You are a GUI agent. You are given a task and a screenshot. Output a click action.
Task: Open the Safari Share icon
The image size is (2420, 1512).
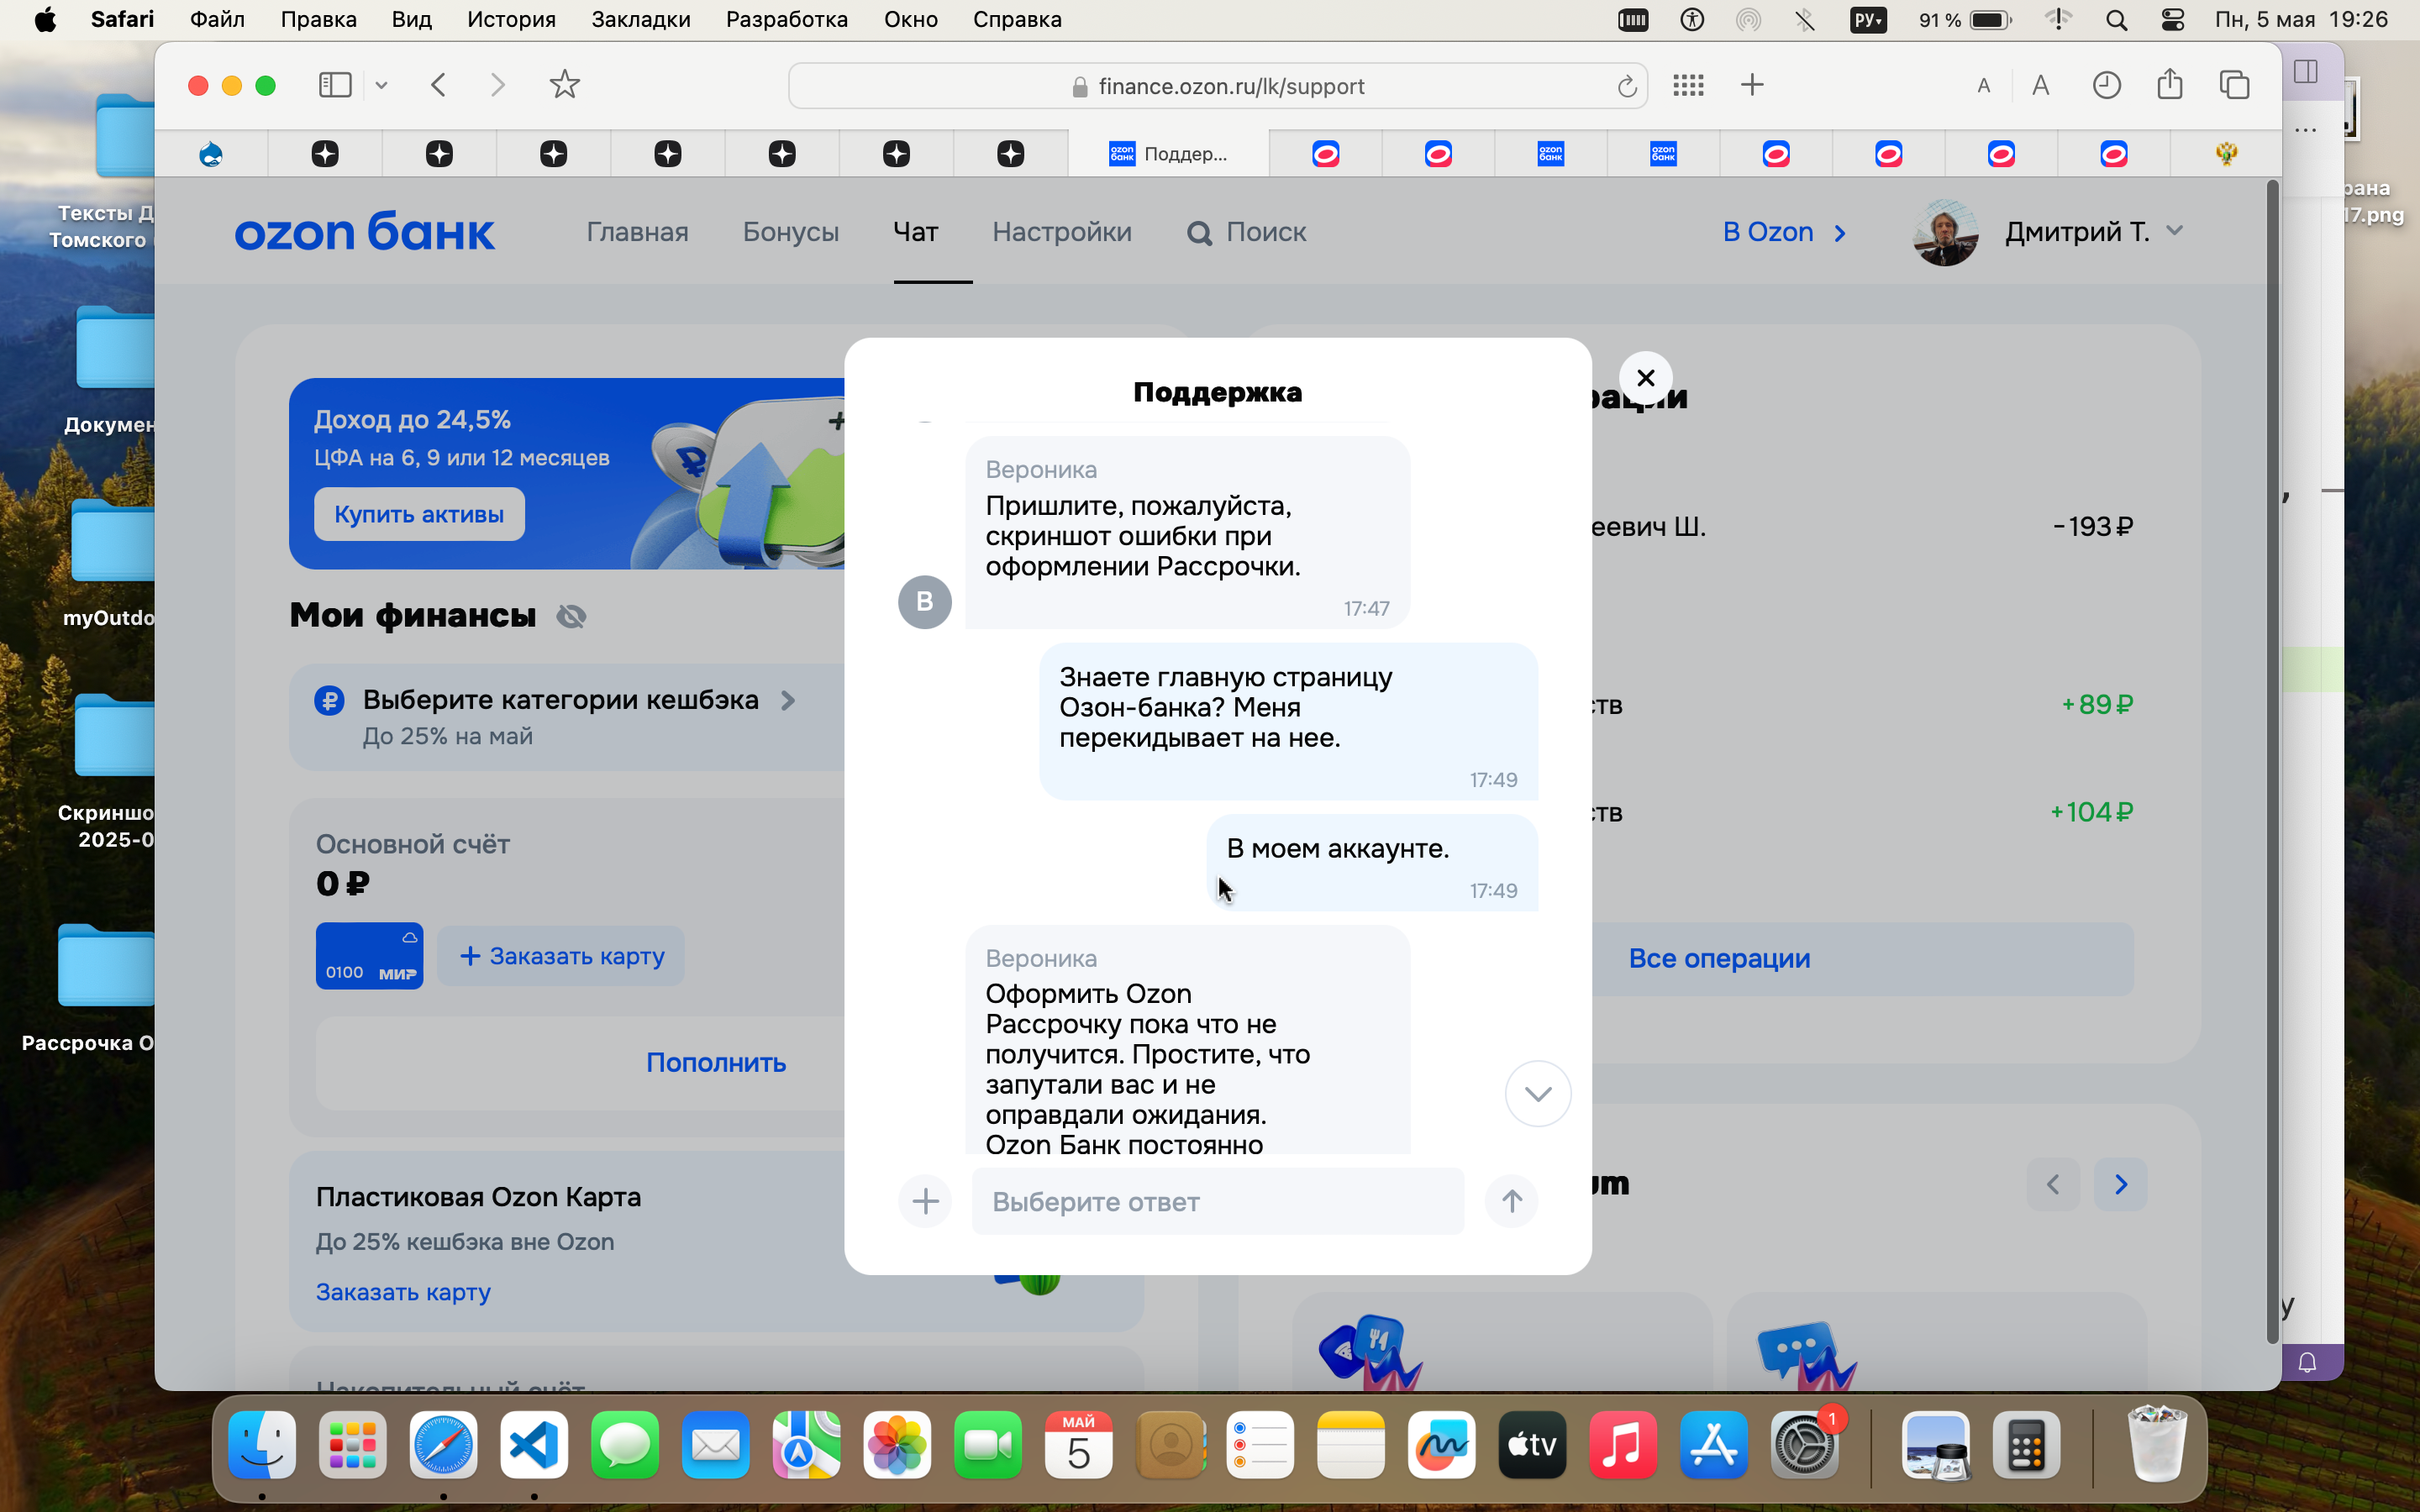pyautogui.click(x=2169, y=85)
